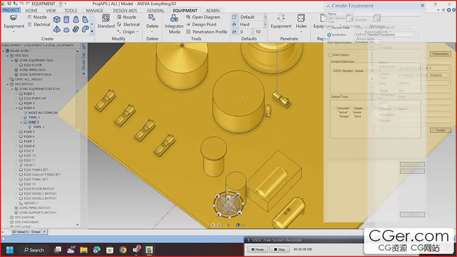This screenshot has height=257, width=457.
Task: Collapse the ZONE EQUIPEMNTS-BATCH1 node
Action: click(12, 89)
